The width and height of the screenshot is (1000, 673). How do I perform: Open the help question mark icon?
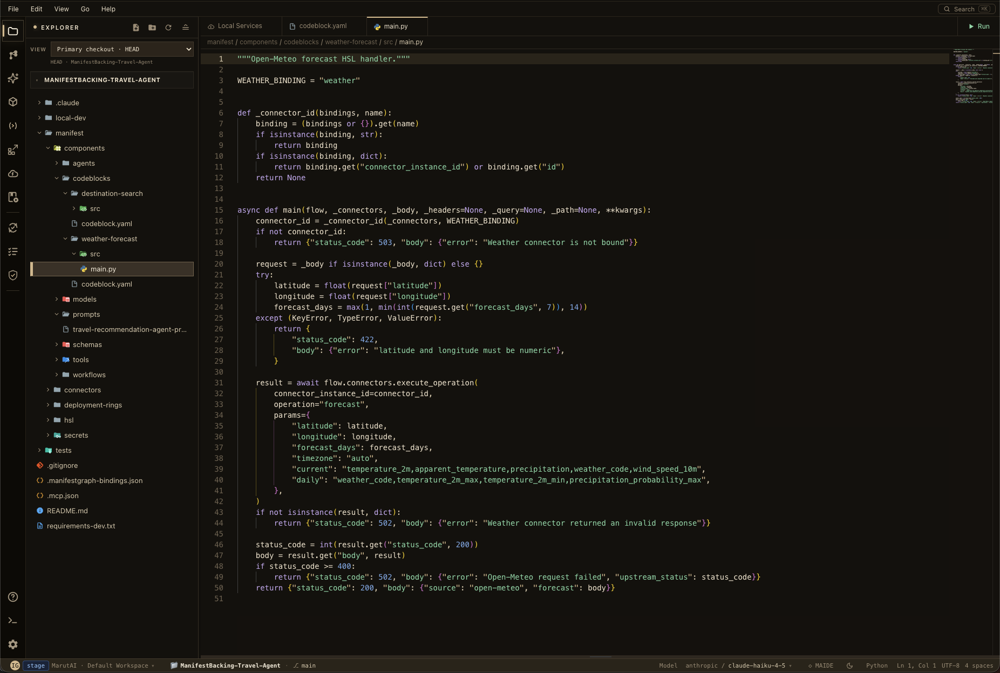(13, 597)
